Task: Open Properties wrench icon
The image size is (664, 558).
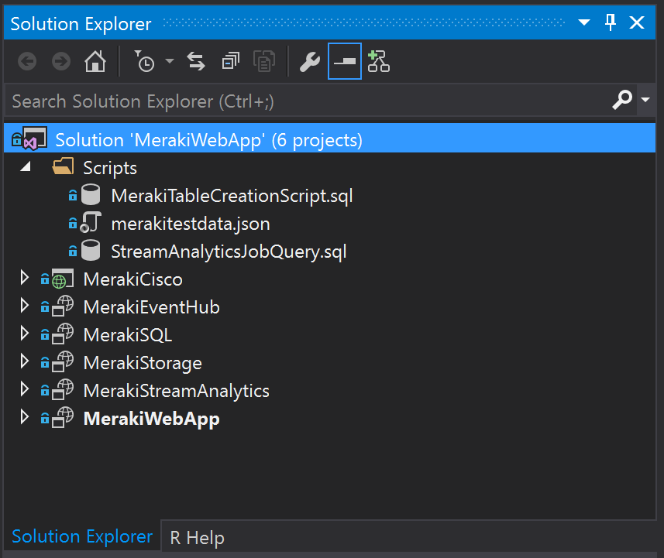Action: pos(310,62)
